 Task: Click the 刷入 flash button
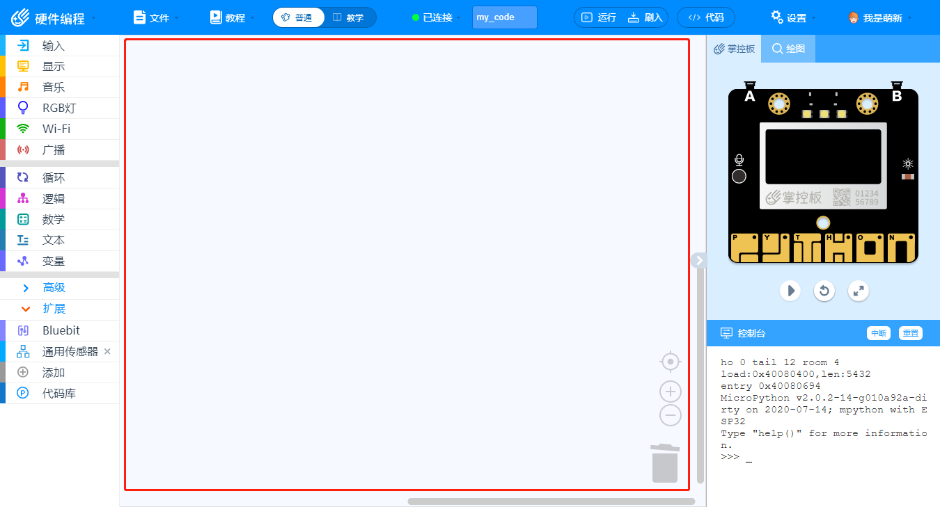[645, 17]
